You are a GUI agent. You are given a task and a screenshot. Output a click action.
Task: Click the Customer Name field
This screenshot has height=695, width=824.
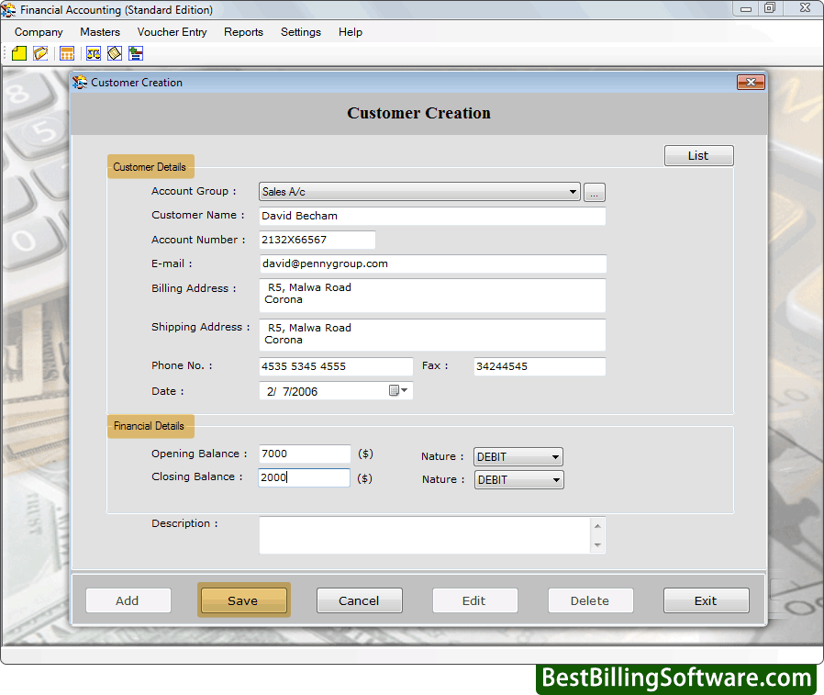pos(432,216)
